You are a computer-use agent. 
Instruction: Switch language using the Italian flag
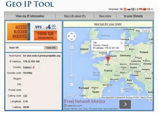(x=148, y=9)
